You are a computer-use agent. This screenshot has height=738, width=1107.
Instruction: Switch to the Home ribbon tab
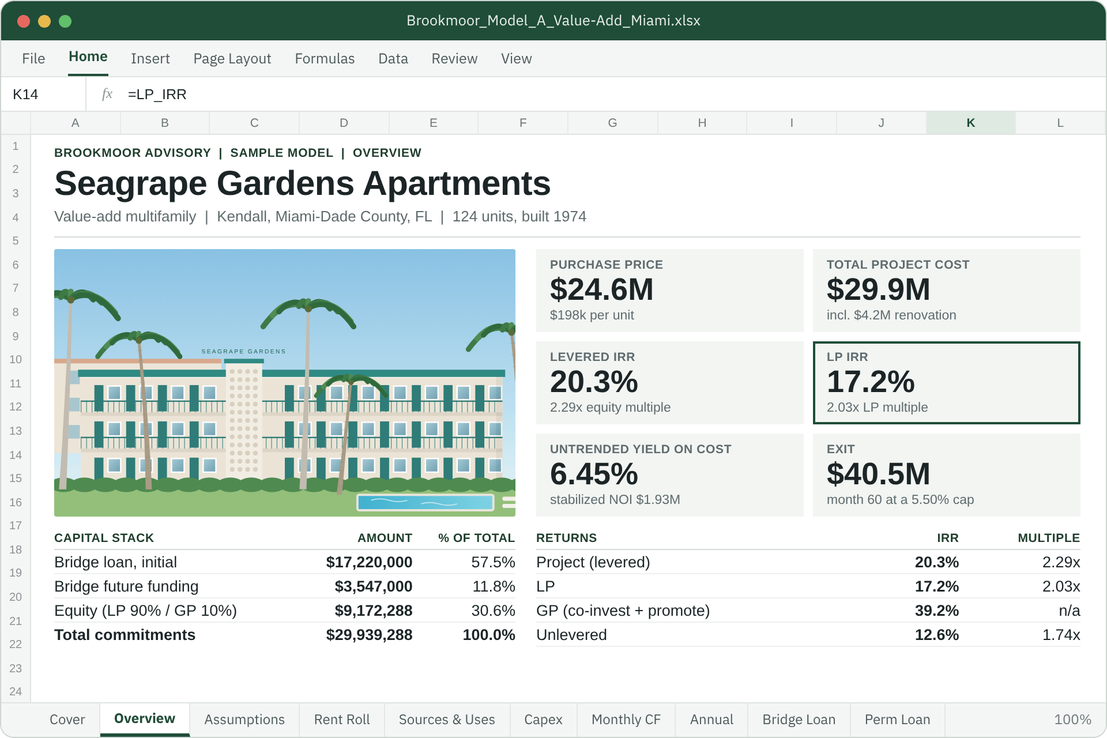[88, 57]
